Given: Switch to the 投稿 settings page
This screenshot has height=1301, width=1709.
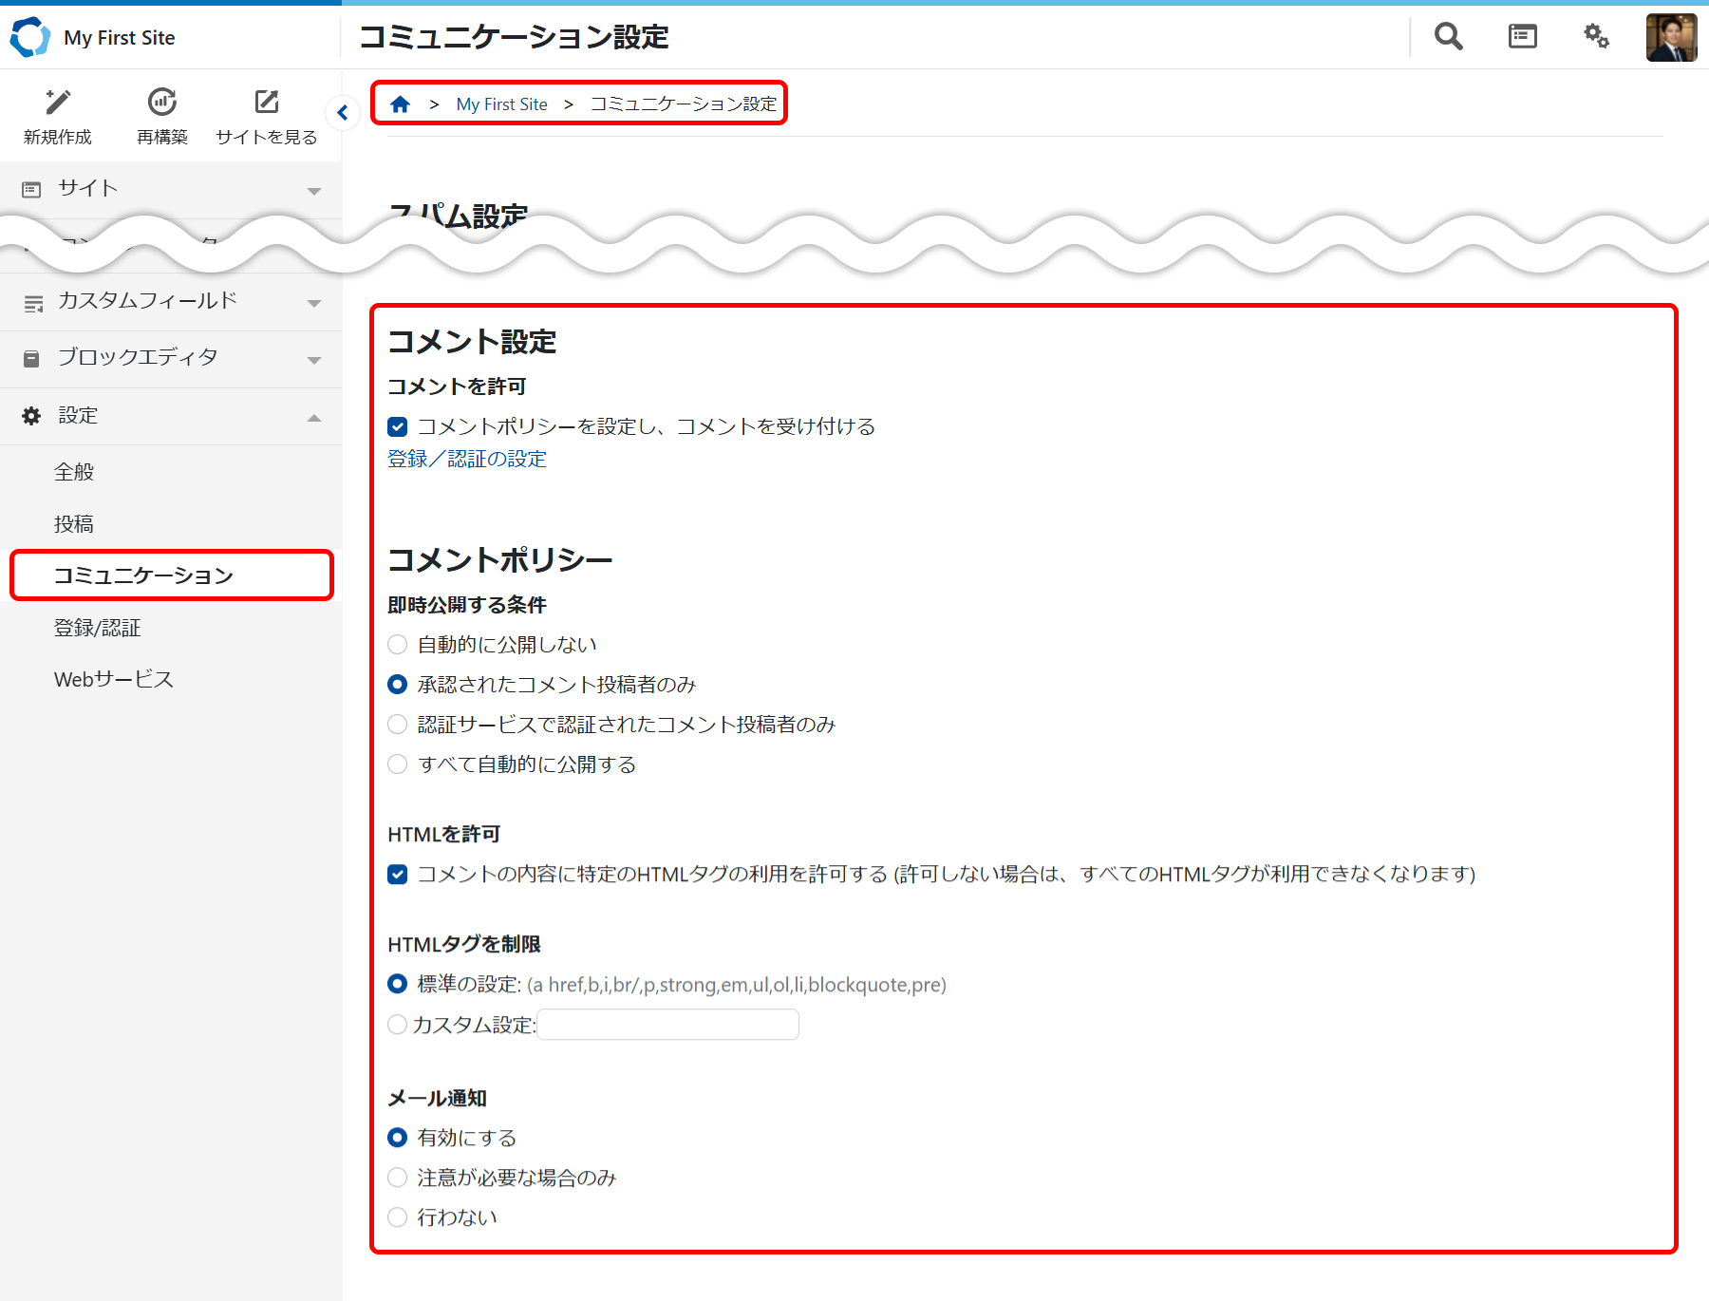Looking at the screenshot, I should (x=73, y=523).
